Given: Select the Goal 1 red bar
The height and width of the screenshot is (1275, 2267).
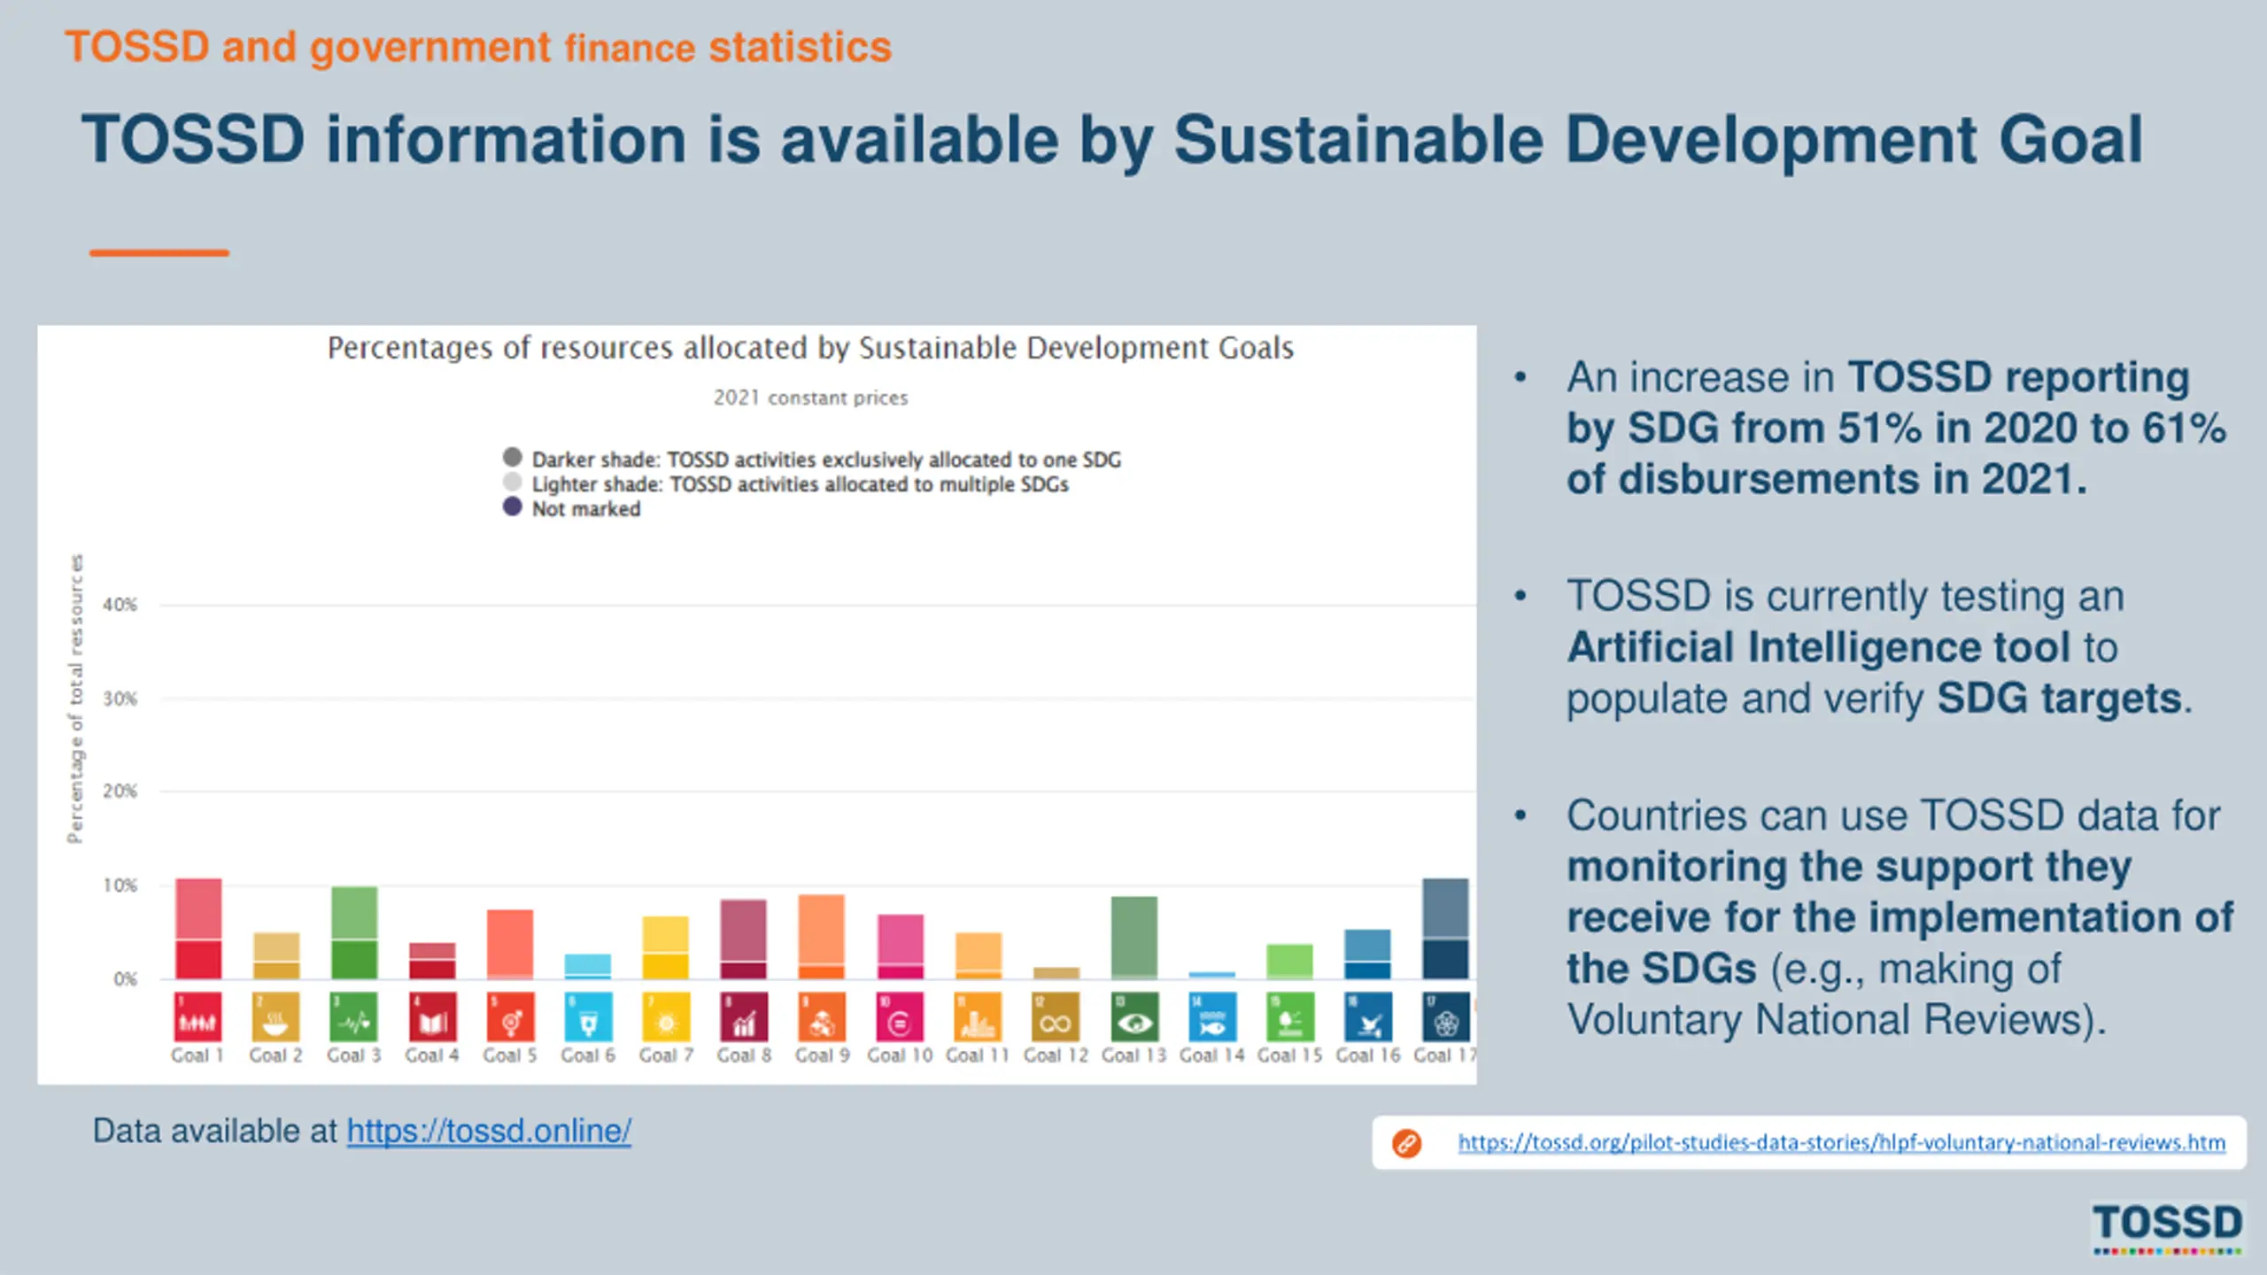Looking at the screenshot, I should click(198, 929).
